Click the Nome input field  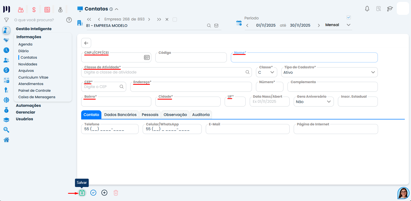click(x=304, y=58)
